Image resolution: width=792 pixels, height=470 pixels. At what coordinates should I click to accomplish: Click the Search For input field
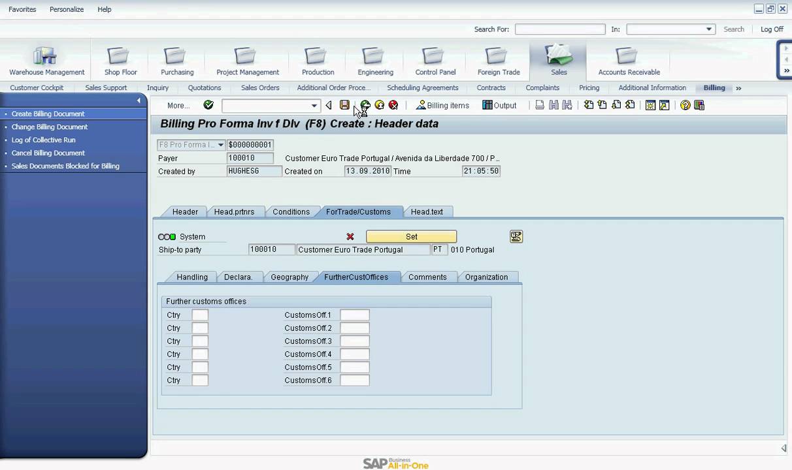click(x=560, y=29)
